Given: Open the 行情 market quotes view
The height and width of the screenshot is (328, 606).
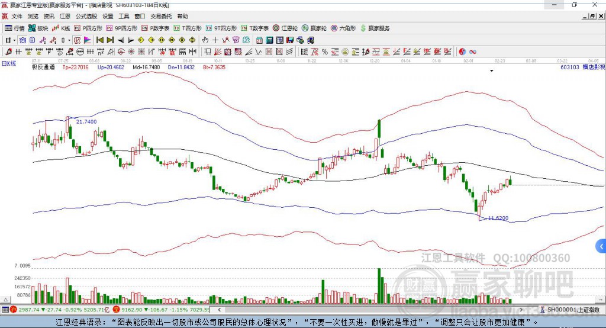Looking at the screenshot, I should 15,28.
